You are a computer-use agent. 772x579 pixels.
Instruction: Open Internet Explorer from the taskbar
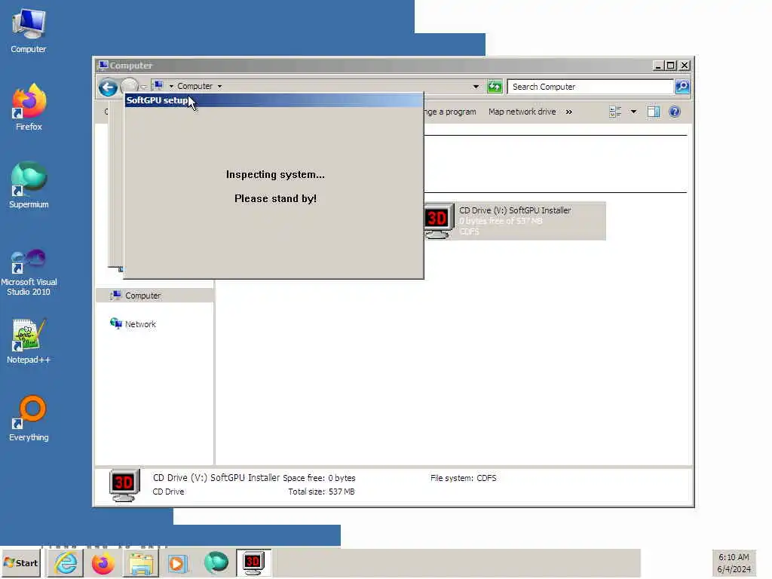click(x=66, y=562)
